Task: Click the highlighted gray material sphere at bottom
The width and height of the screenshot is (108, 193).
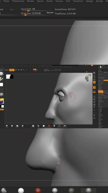Action: (x=88, y=190)
